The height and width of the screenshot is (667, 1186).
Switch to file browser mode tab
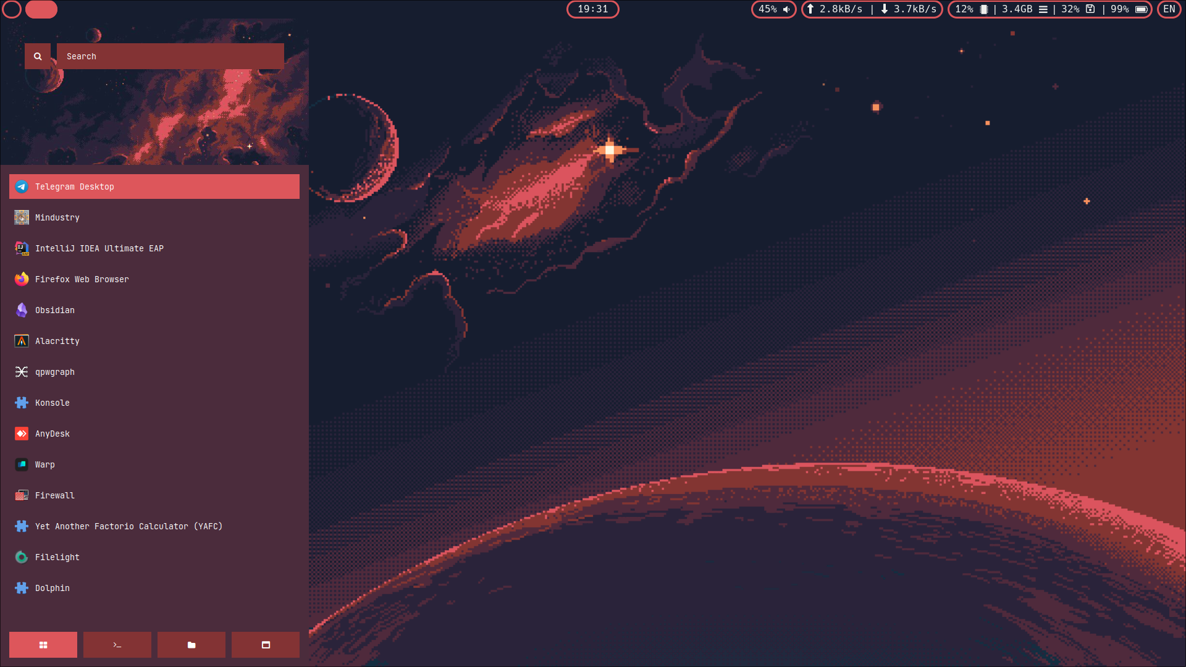pos(191,645)
